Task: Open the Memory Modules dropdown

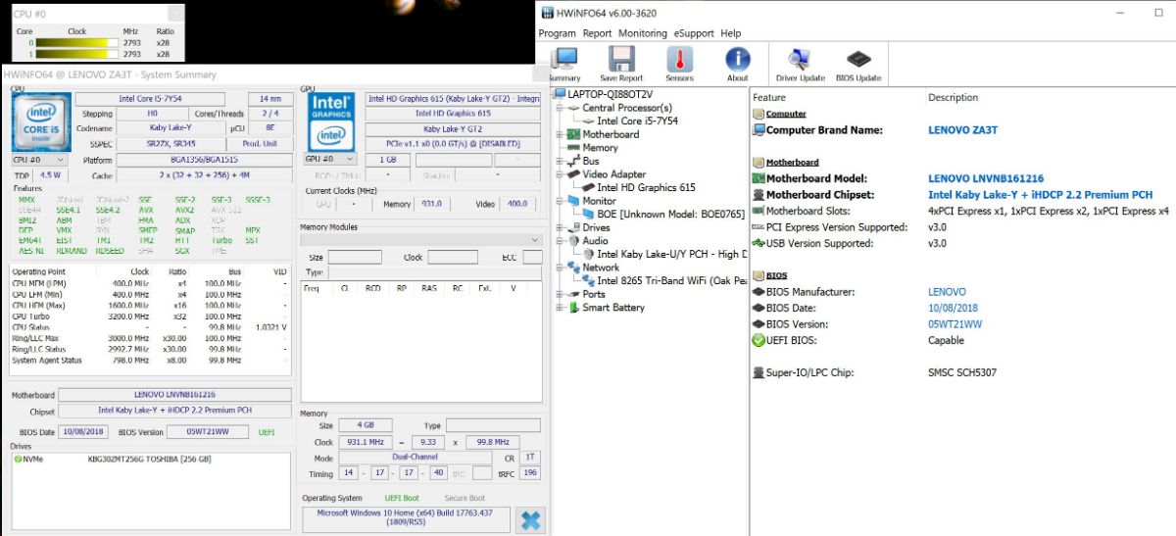Action: (x=421, y=240)
